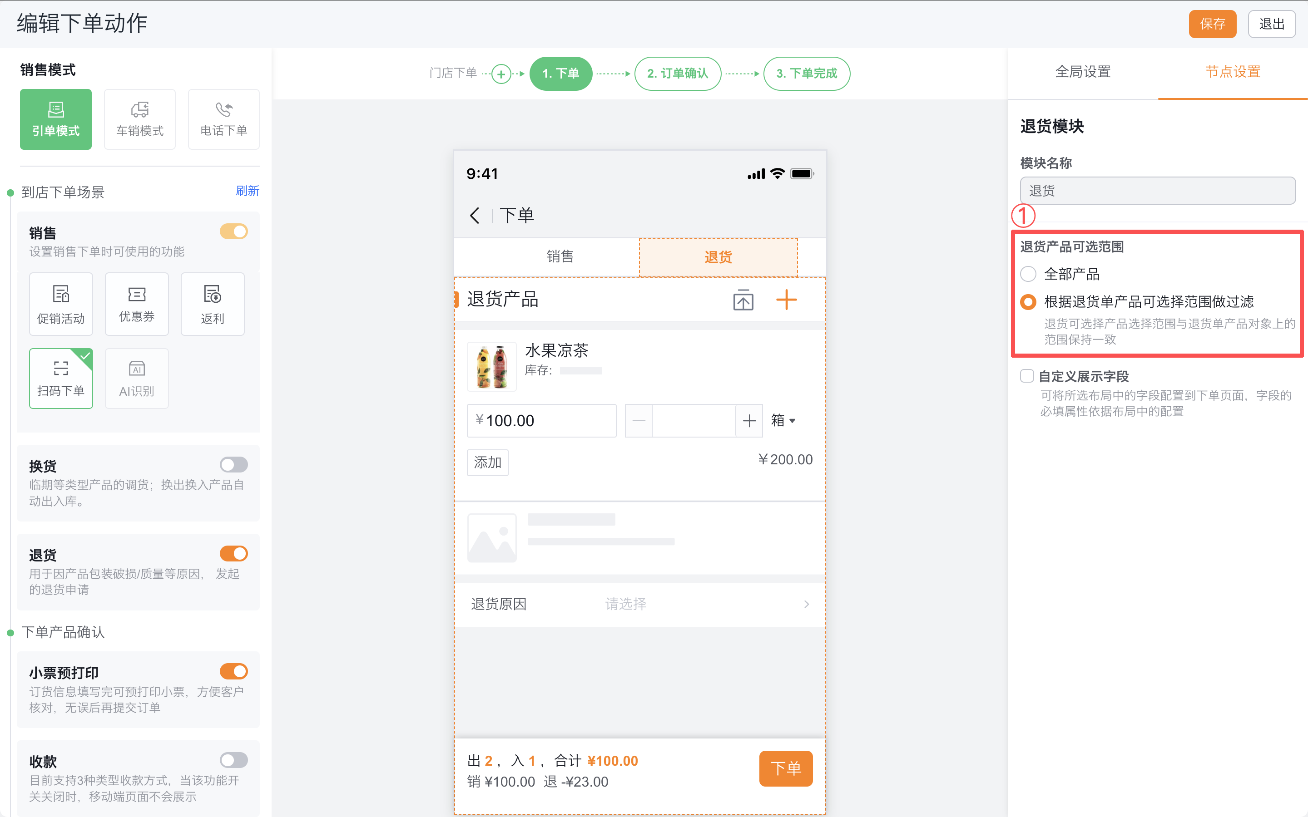Select the 电话下单 mode icon

pyautogui.click(x=223, y=119)
